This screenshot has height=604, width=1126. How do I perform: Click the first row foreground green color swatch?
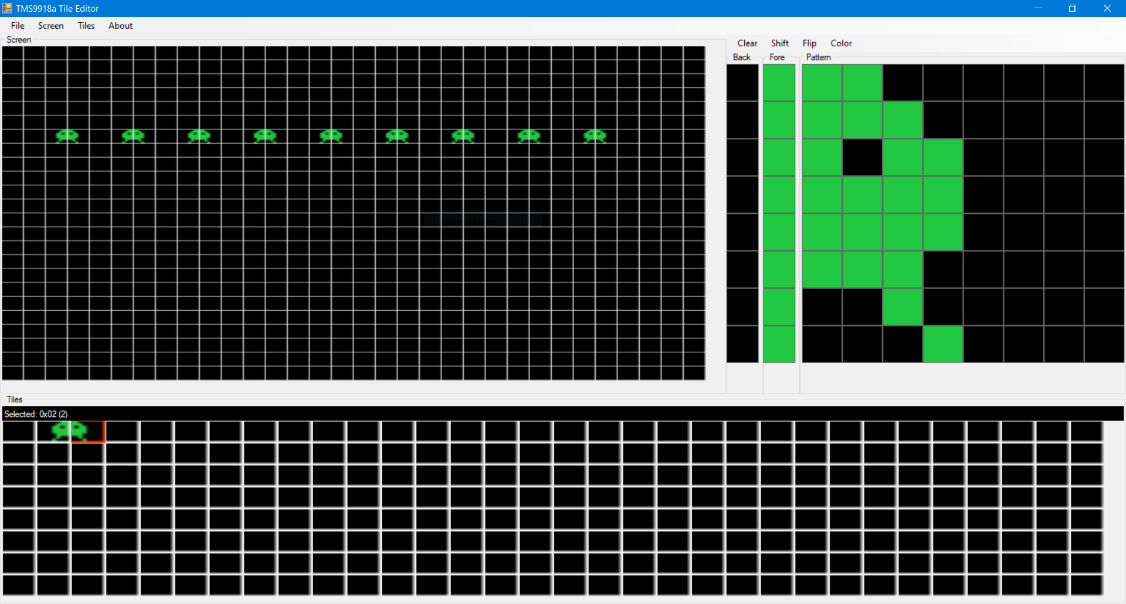[779, 83]
